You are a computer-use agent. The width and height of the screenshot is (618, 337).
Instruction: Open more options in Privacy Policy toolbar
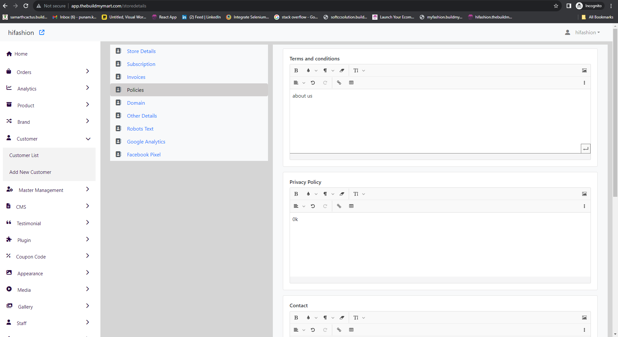point(584,206)
